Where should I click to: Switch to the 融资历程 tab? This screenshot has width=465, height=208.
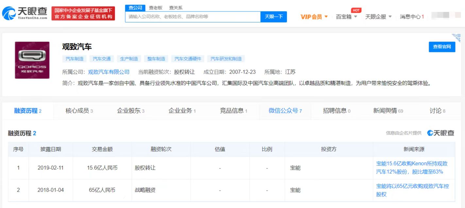click(28, 111)
